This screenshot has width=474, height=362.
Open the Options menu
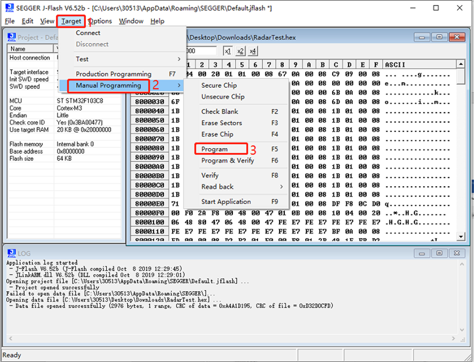click(x=100, y=21)
